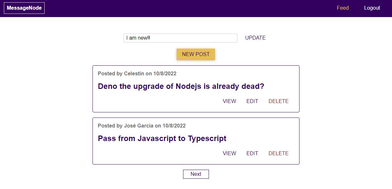Click the "Posted by José García" line
Image resolution: width=392 pixels, height=189 pixels.
point(142,126)
